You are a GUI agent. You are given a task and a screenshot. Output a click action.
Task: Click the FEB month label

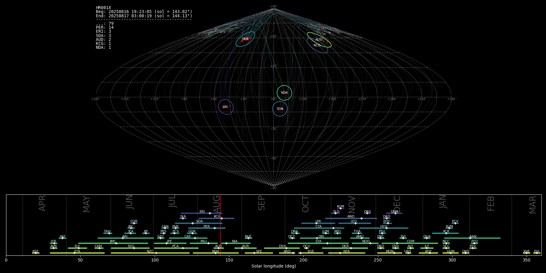click(x=491, y=204)
